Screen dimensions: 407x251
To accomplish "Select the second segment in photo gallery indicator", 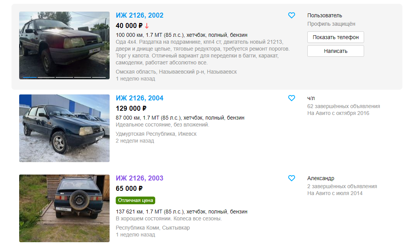I will tap(46, 77).
